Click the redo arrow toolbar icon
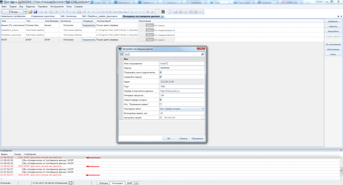This screenshot has width=343, height=185. click(67, 12)
